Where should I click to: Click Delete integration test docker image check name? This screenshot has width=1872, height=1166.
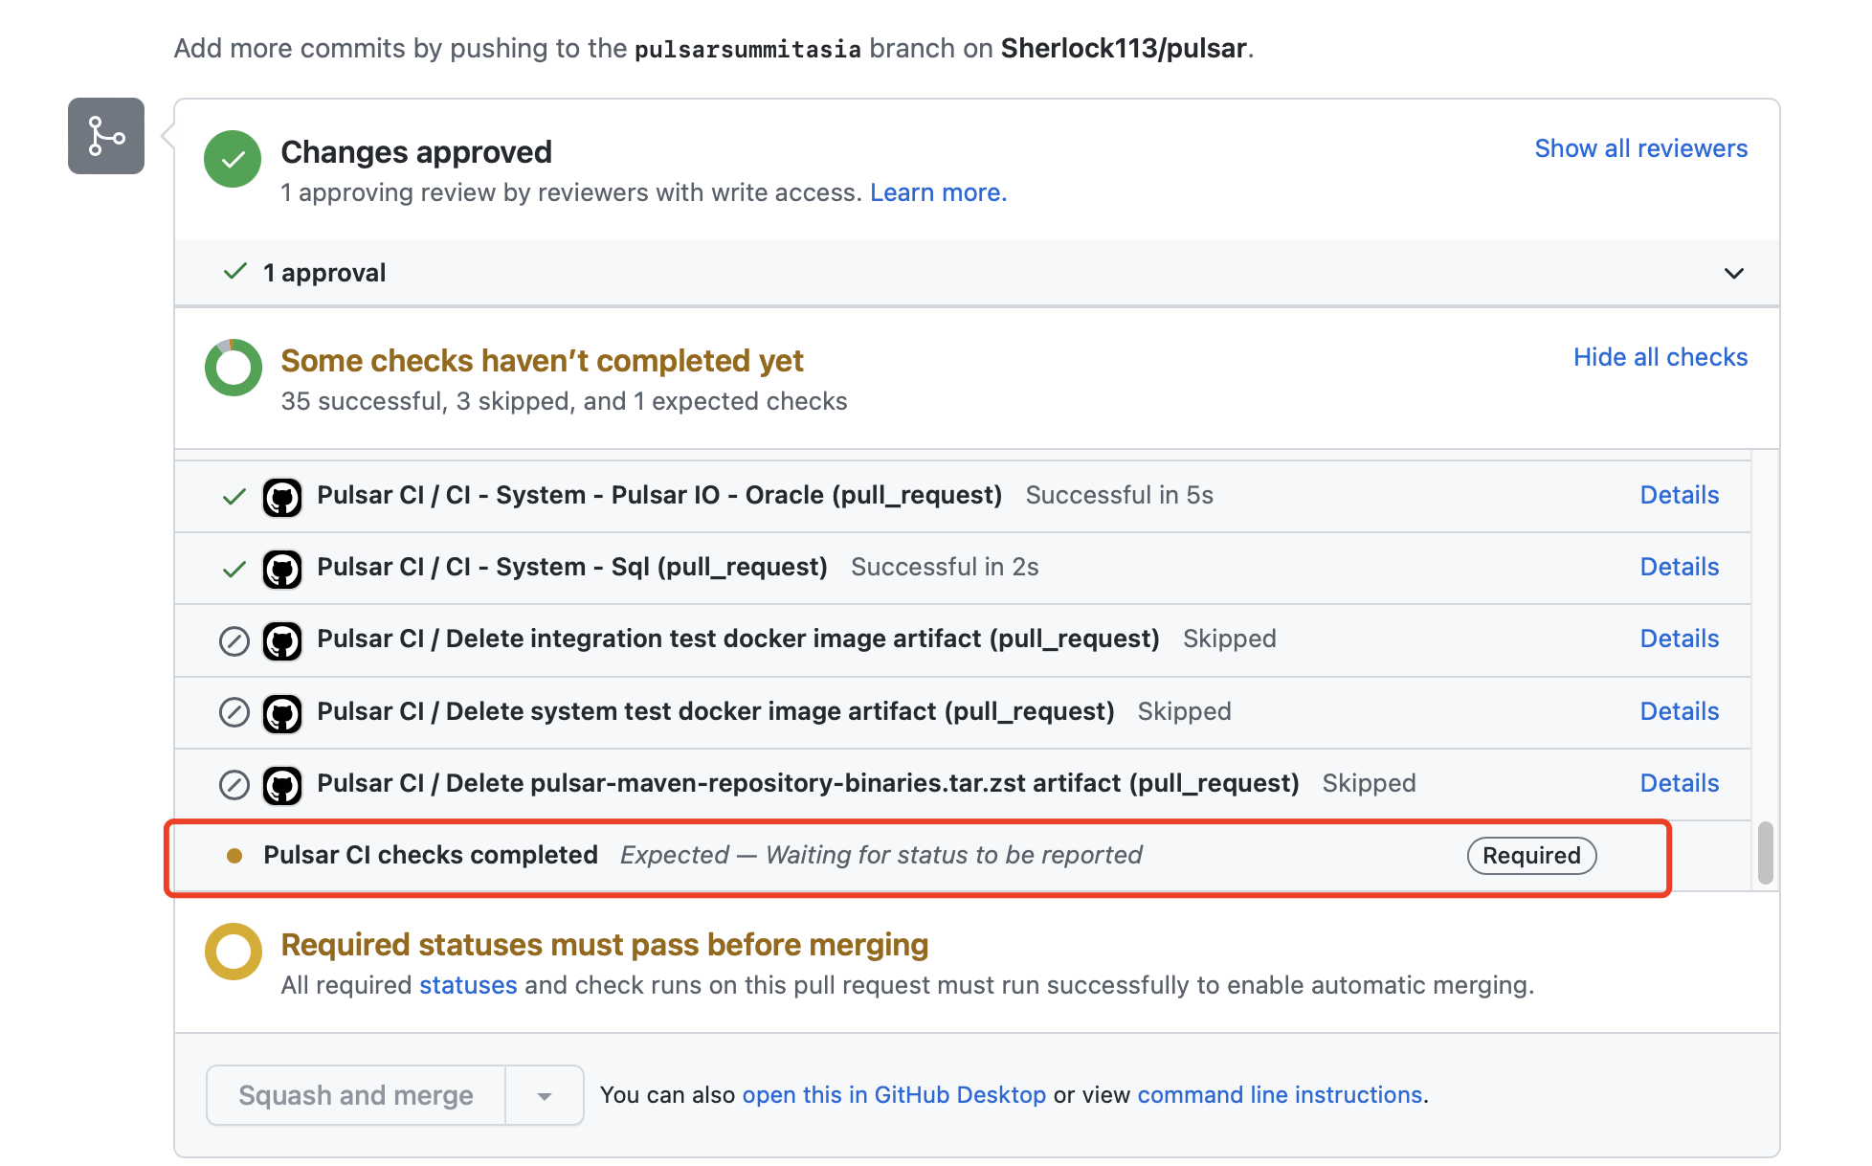point(738,639)
